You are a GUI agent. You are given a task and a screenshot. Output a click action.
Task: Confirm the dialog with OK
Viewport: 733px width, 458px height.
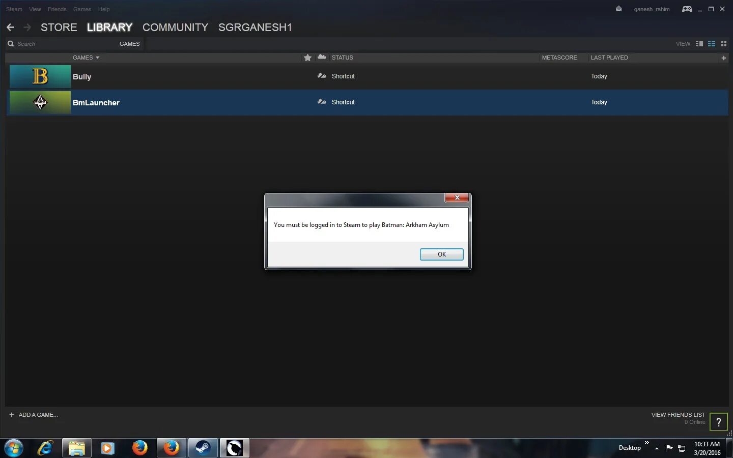click(441, 254)
